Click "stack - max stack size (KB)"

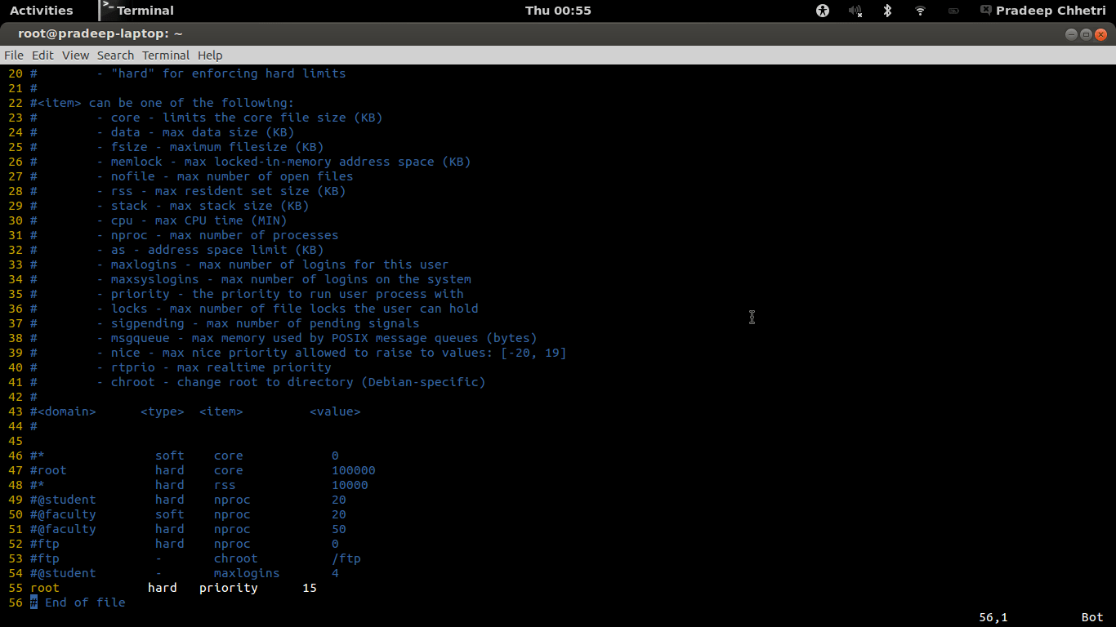[x=210, y=206]
